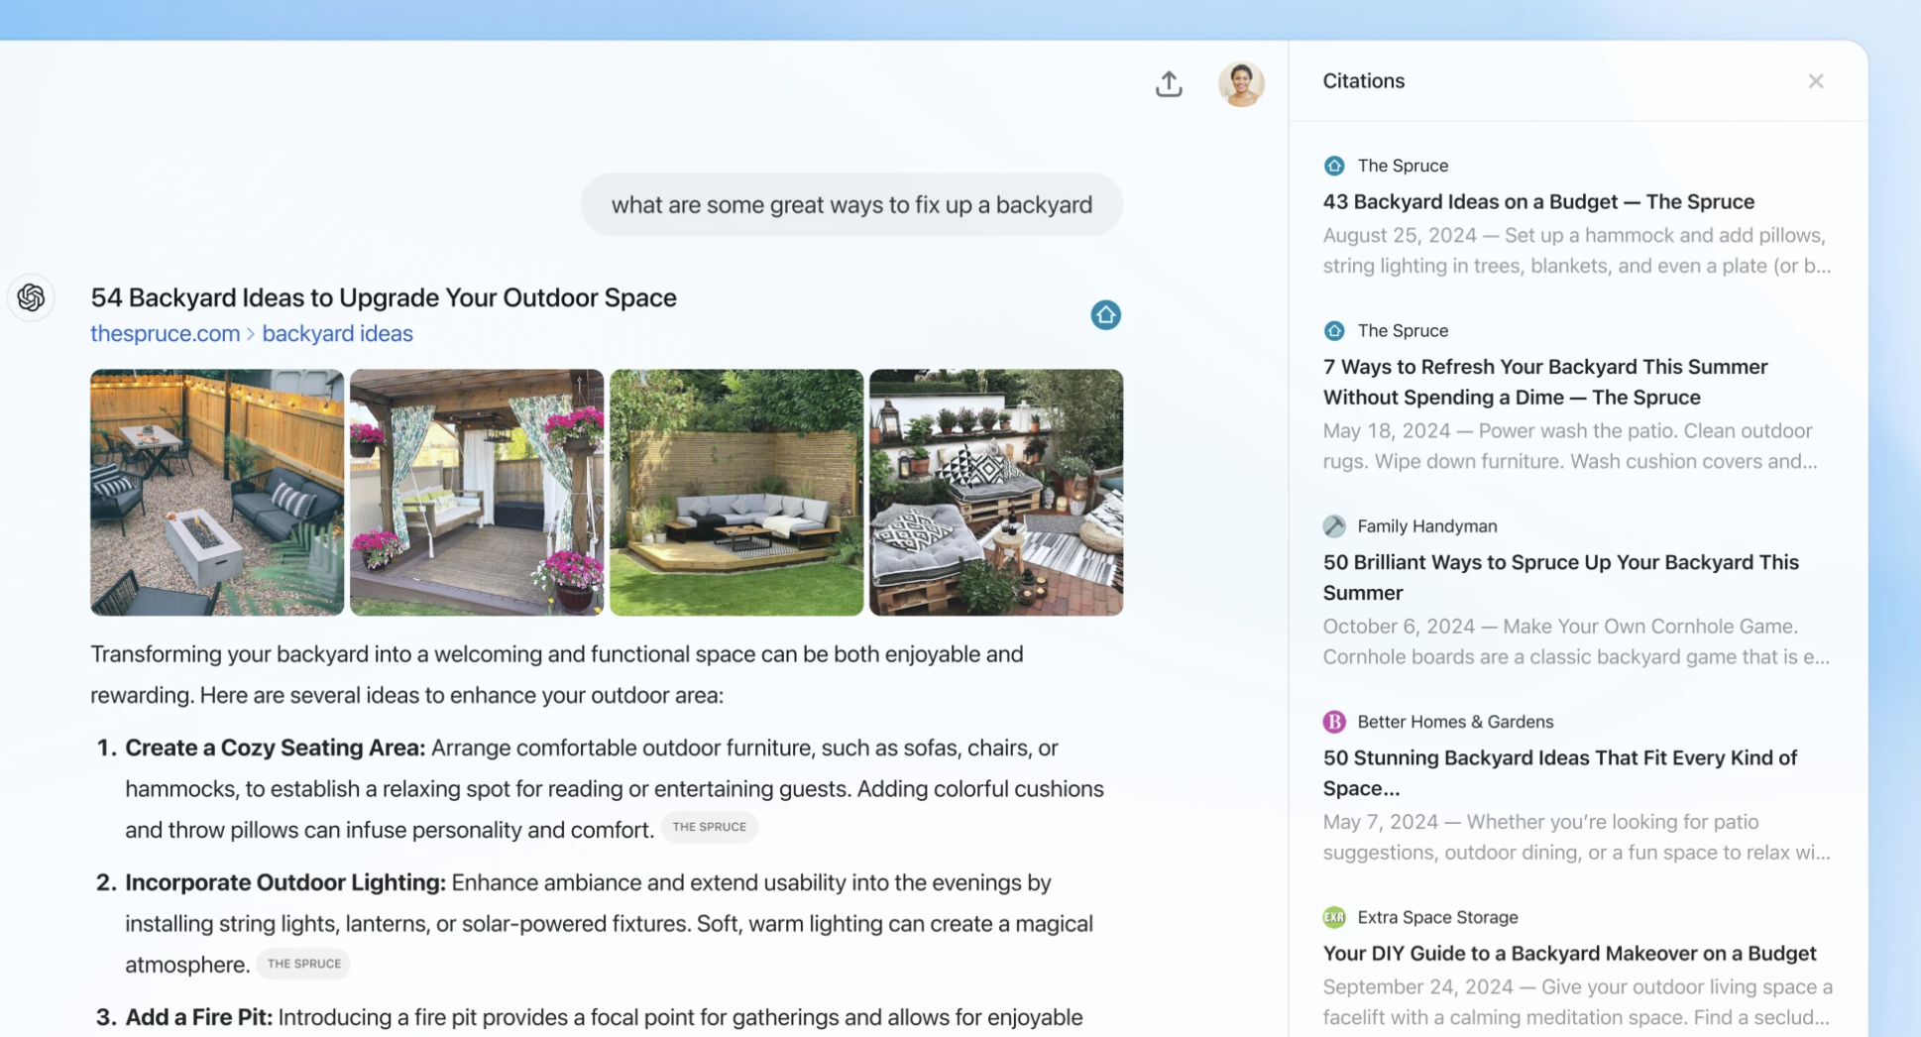Open the user profile avatar
The width and height of the screenshot is (1921, 1037).
1241,84
